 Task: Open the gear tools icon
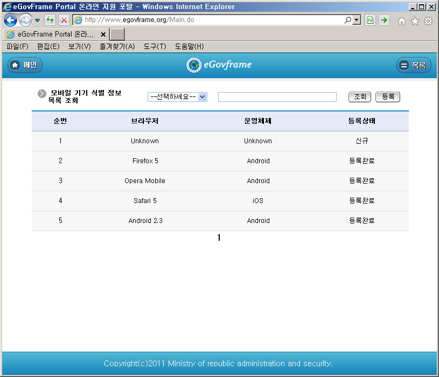(x=428, y=21)
